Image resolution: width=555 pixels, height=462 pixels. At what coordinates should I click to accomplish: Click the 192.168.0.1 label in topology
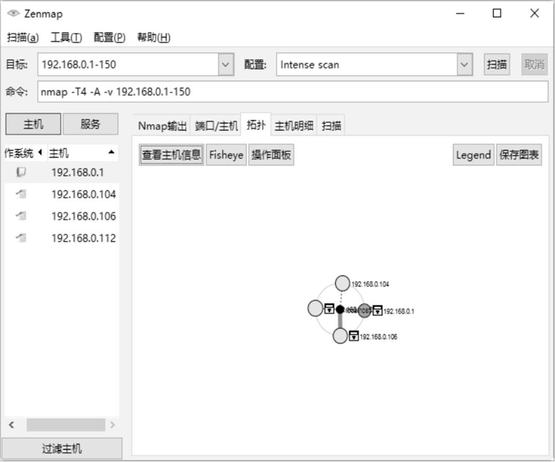(x=399, y=311)
